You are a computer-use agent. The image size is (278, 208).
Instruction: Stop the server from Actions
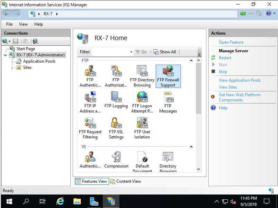[x=223, y=72]
